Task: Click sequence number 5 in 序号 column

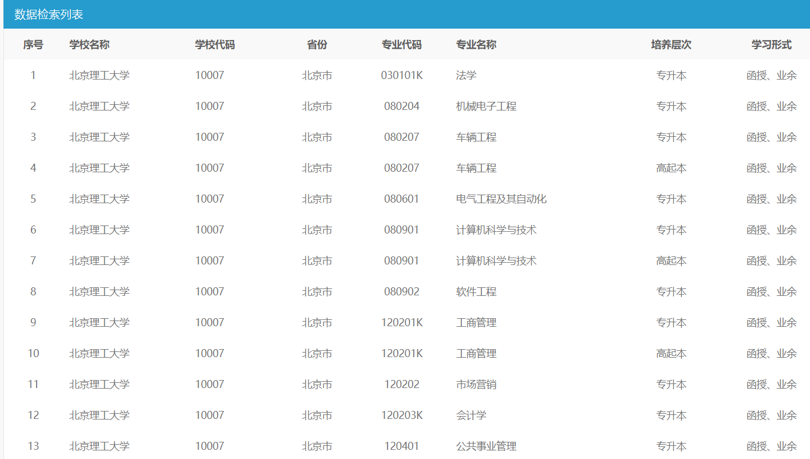Action: click(33, 199)
